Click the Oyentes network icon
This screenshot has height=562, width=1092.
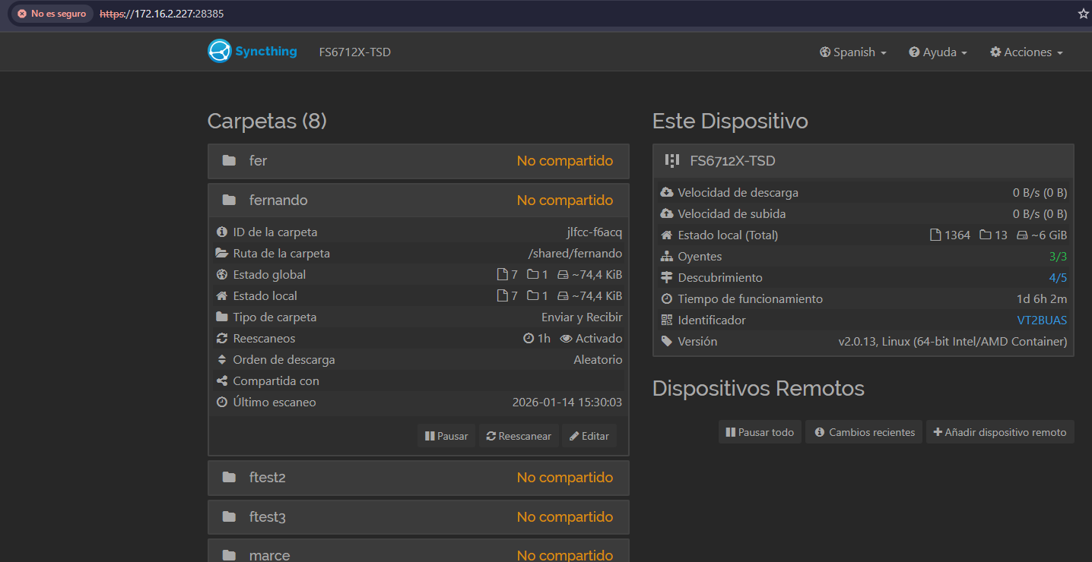pos(667,257)
